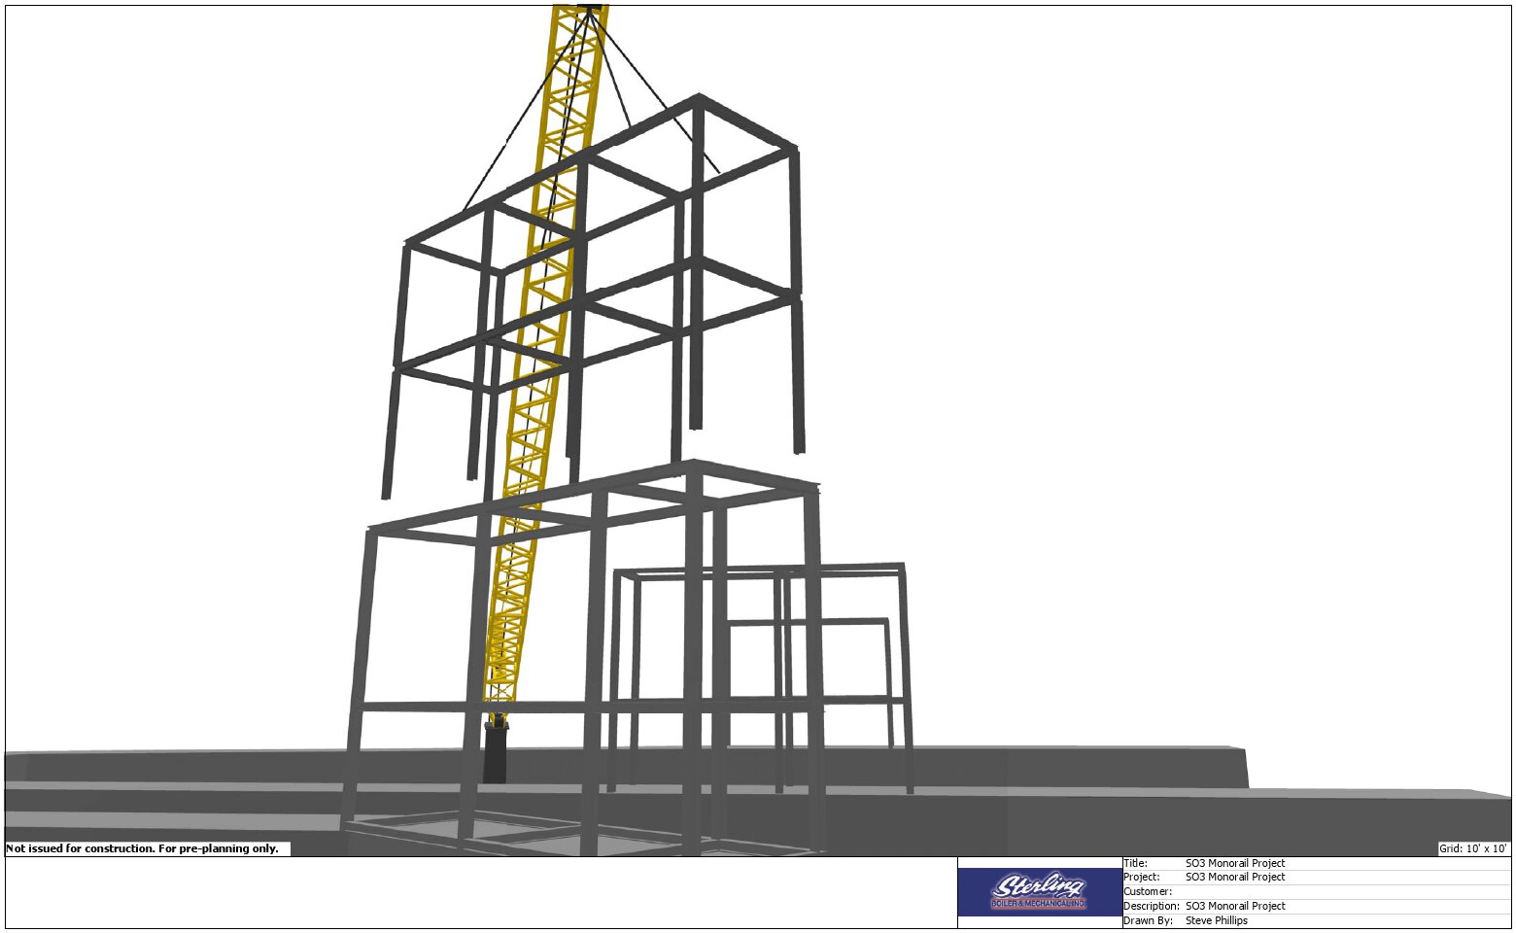1516x933 pixels.
Task: Click the 'Drawn By:' label
Action: (1148, 920)
